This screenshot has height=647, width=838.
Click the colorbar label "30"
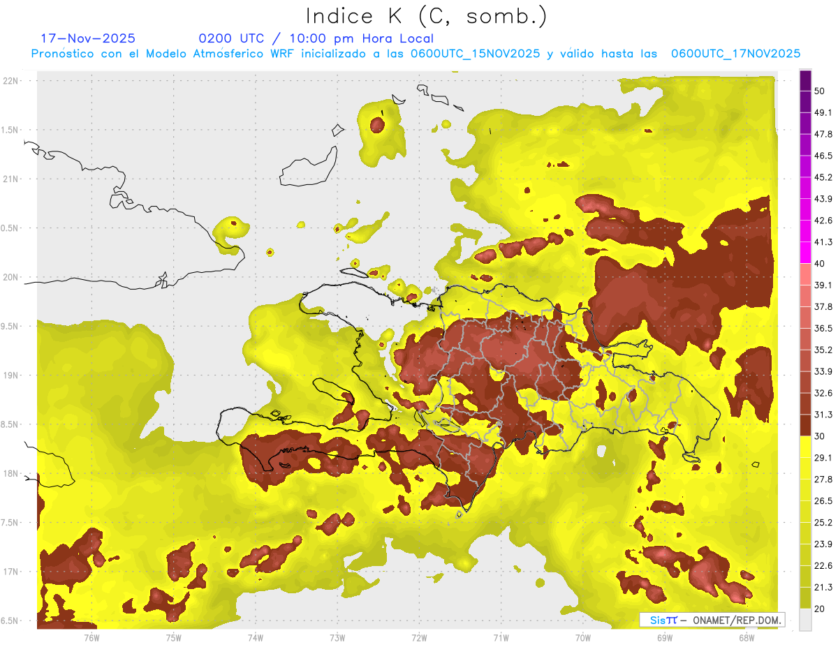pos(820,436)
